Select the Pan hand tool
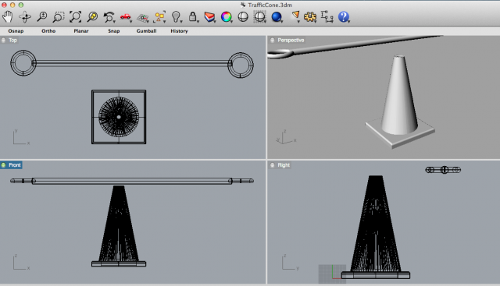Viewport: 500px width, 286px height. 8,16
